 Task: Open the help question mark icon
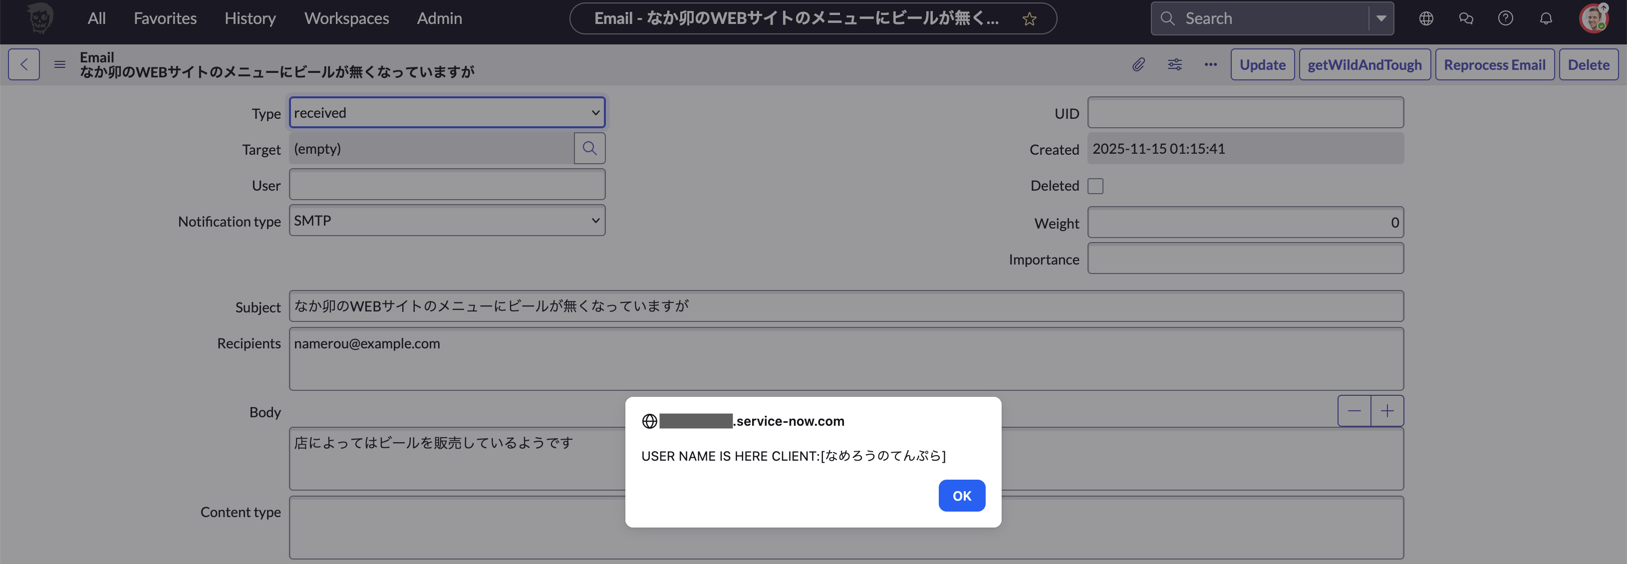[x=1505, y=18]
